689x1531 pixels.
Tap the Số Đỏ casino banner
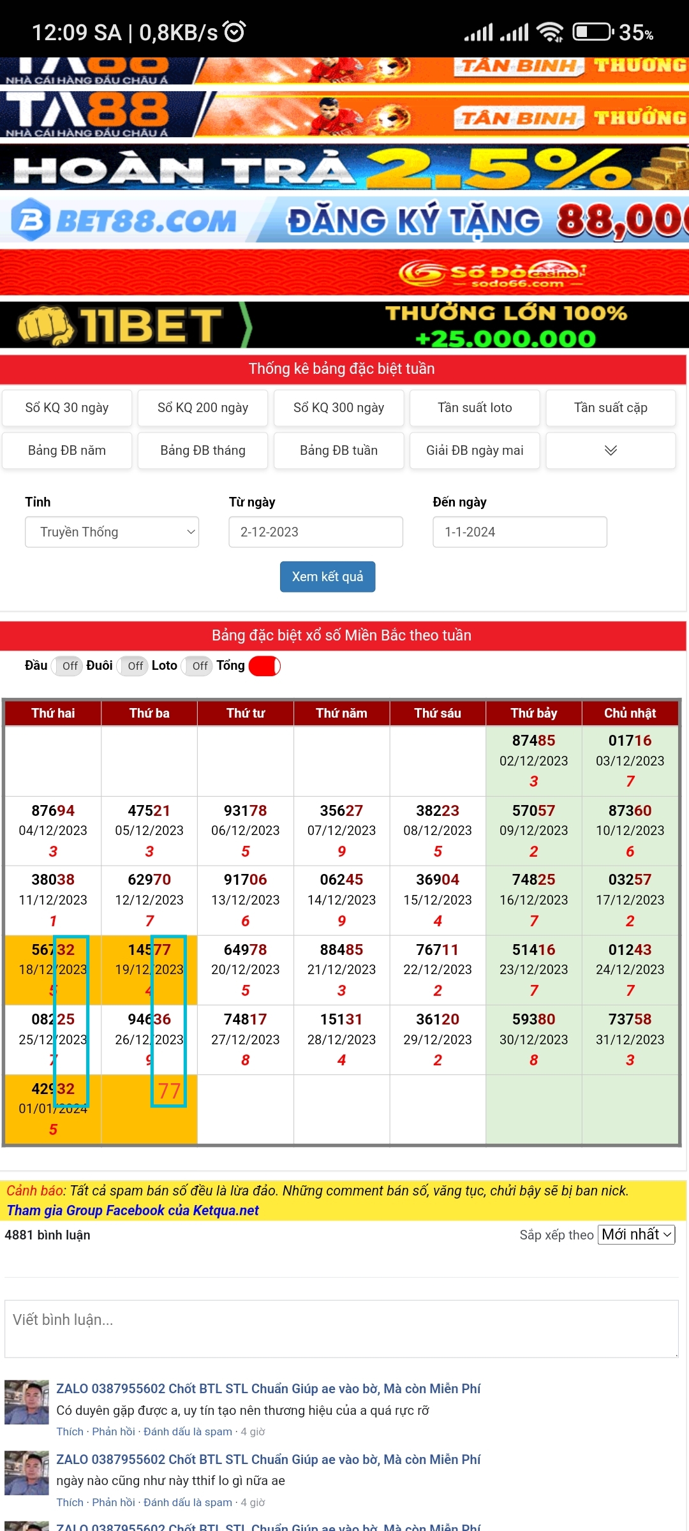[344, 273]
